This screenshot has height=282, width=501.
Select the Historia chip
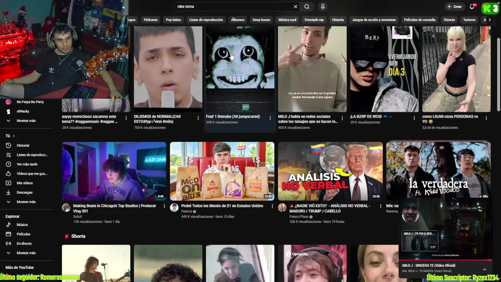click(338, 20)
